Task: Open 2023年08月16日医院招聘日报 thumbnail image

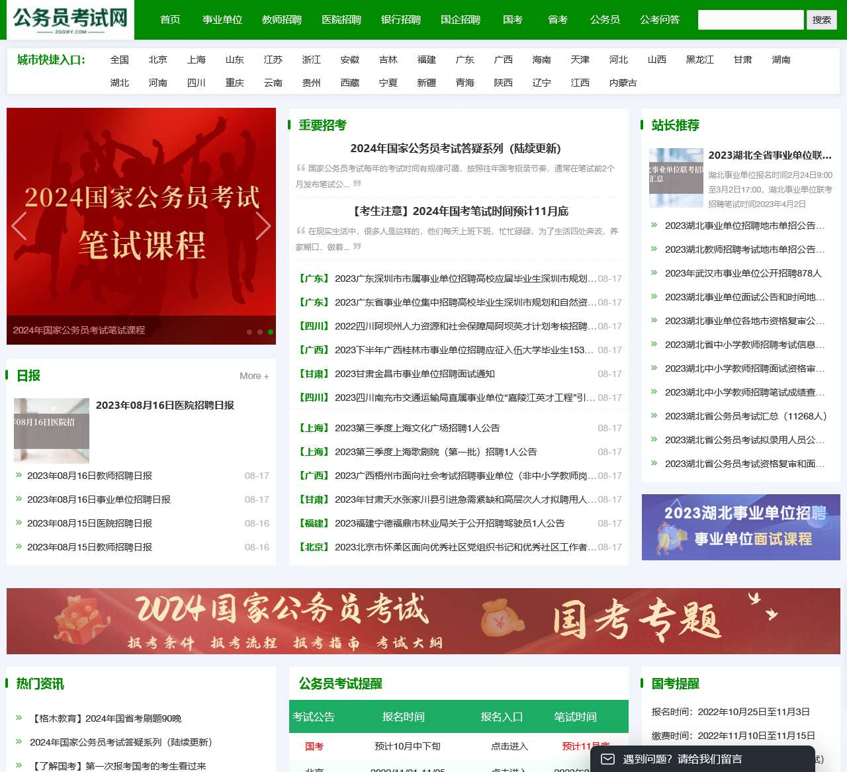Action: 52,431
